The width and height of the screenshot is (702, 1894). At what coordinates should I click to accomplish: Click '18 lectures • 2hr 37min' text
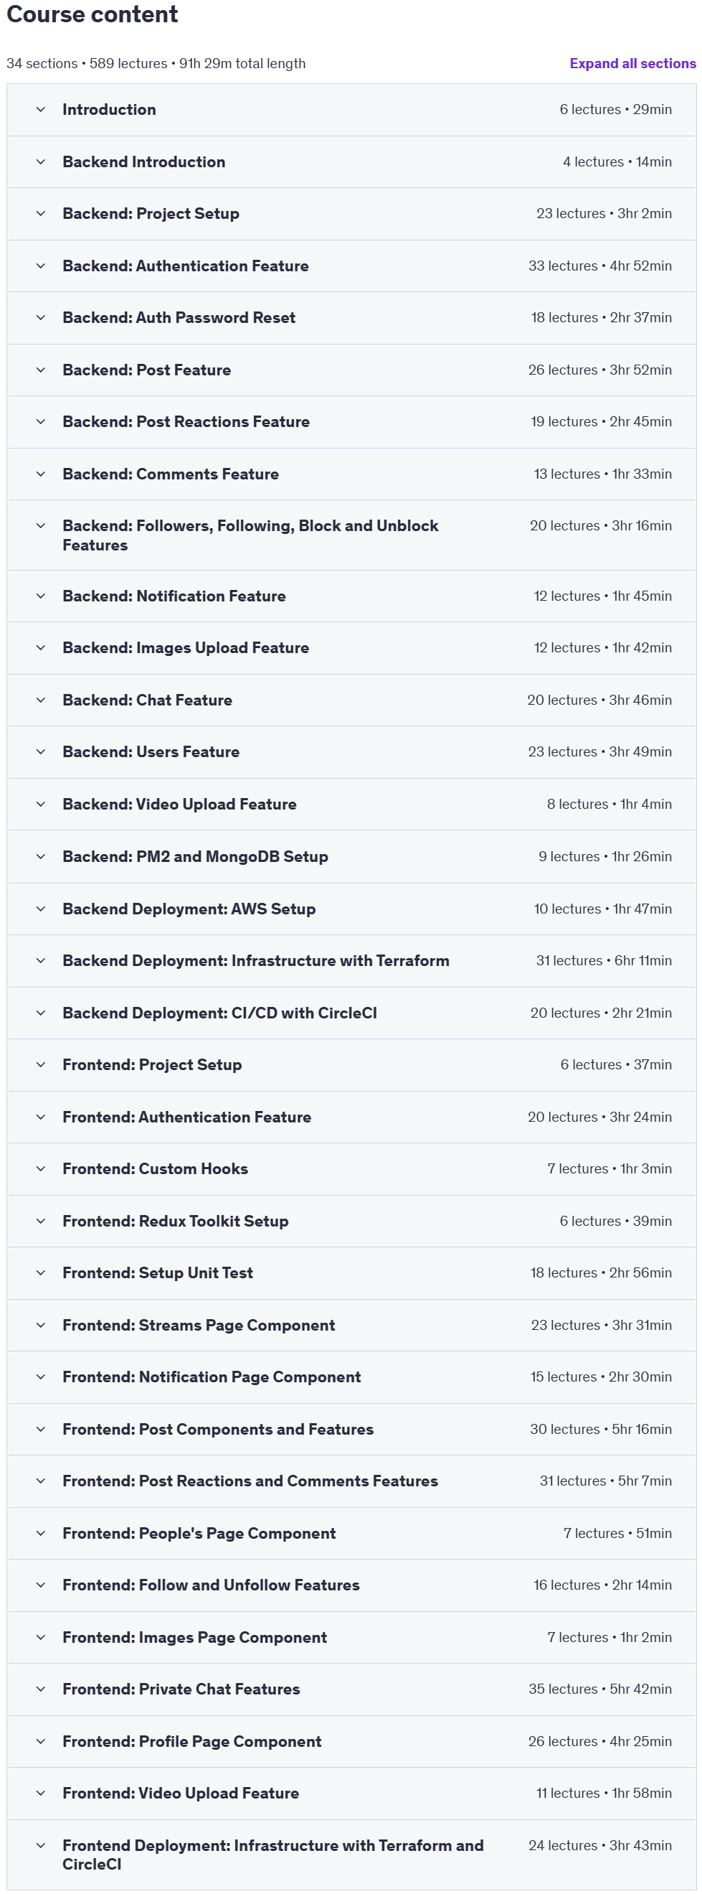coord(602,318)
